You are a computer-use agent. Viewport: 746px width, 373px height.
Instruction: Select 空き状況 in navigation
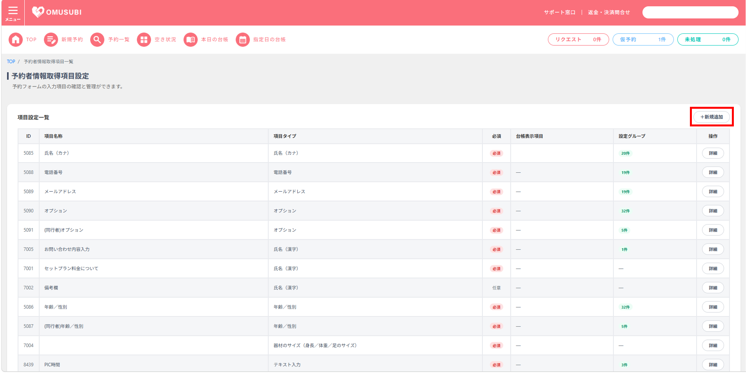pyautogui.click(x=165, y=40)
